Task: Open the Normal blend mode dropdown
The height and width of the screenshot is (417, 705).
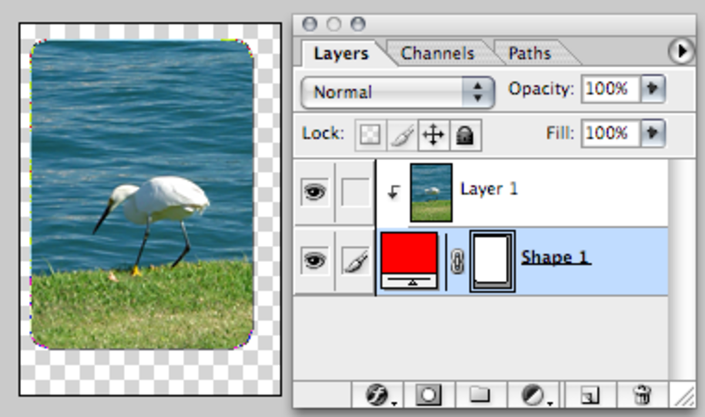Action: pyautogui.click(x=397, y=92)
